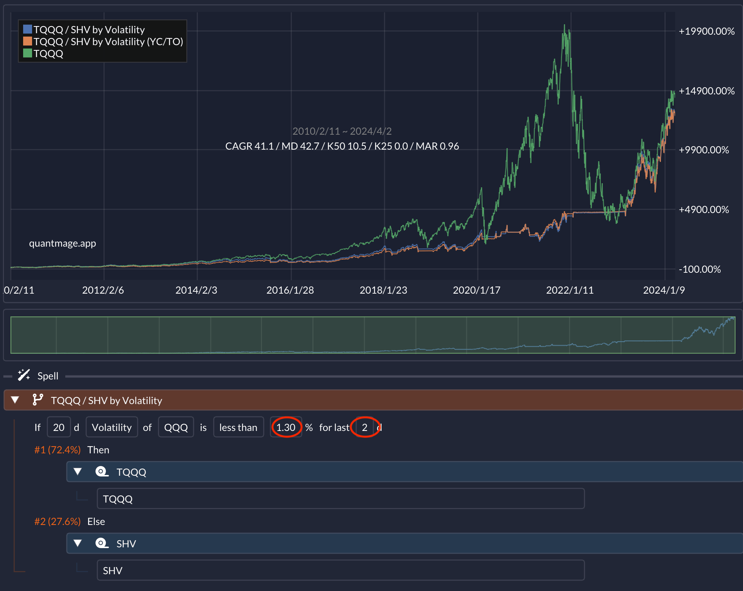Click the 2014/2/3 x-axis date label

[x=196, y=290]
